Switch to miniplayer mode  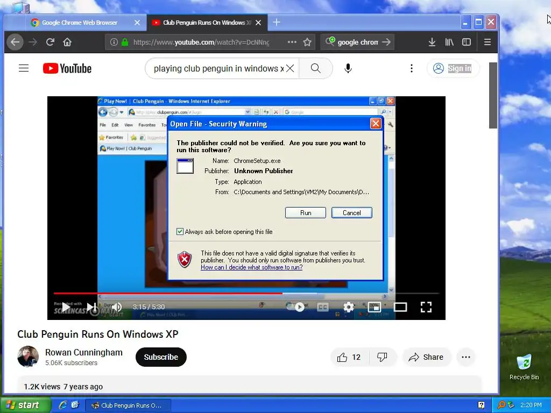375,307
